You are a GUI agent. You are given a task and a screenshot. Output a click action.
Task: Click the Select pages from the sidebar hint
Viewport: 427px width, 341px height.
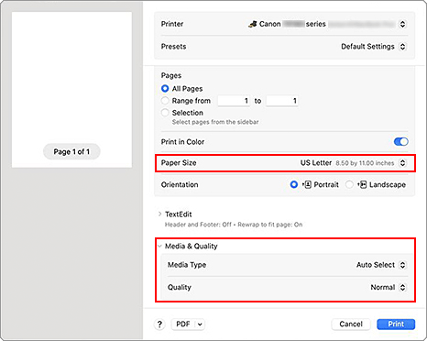click(215, 122)
